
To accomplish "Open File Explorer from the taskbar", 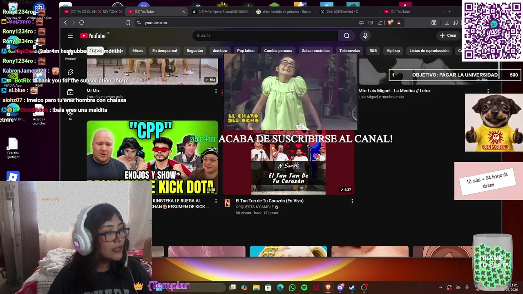I will (256, 287).
